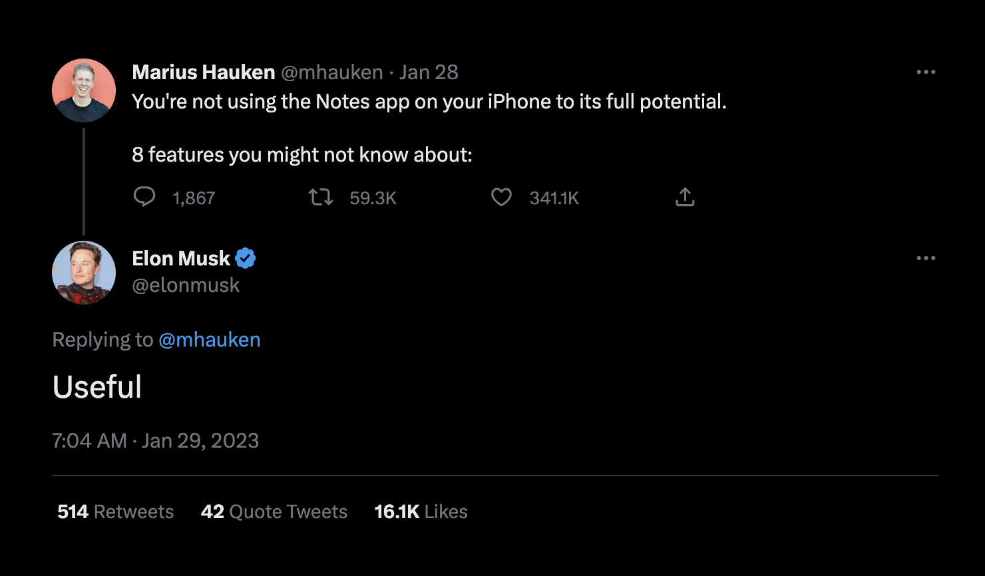The height and width of the screenshot is (576, 985).
Task: Click the tweet text 'Useful'
Action: tap(97, 386)
